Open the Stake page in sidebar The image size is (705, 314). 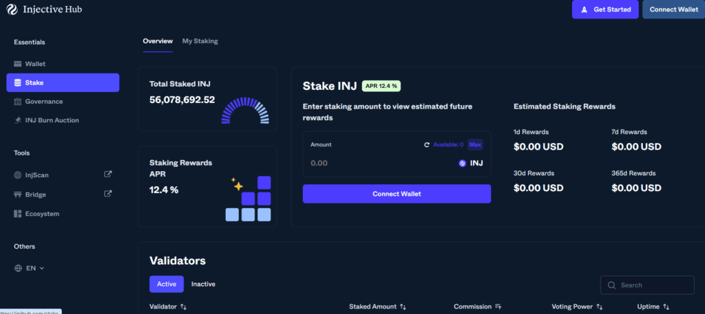[63, 82]
